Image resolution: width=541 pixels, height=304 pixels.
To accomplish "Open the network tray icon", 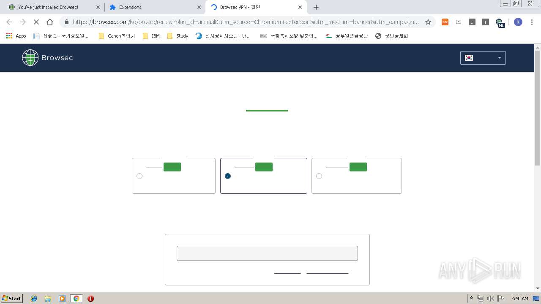I will point(481,299).
